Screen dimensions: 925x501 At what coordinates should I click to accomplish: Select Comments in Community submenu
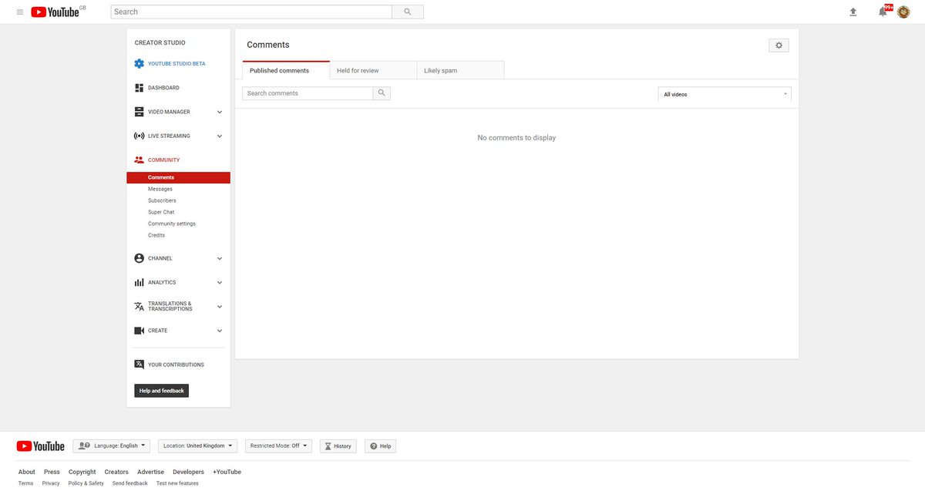click(179, 177)
